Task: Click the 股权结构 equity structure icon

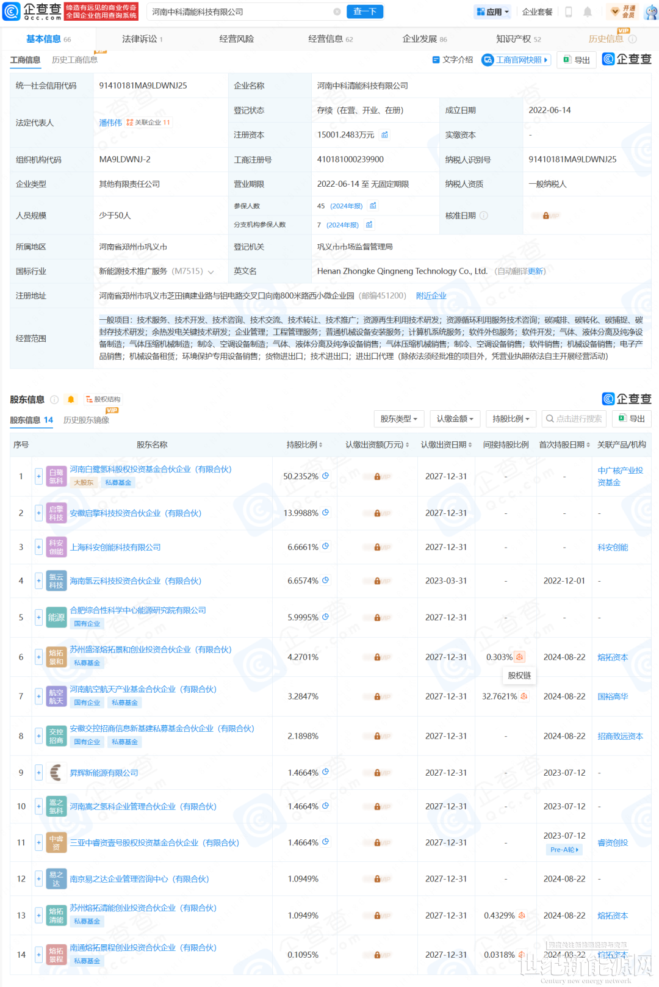Action: 103,399
